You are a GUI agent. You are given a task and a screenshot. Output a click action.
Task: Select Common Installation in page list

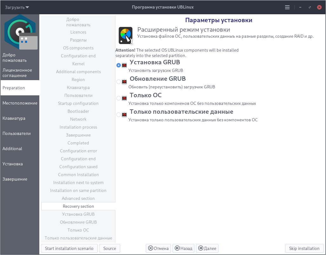point(78,175)
